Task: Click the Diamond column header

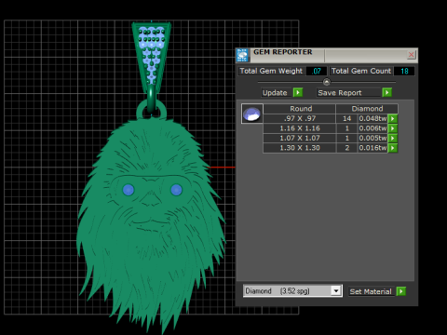Action: 367,109
